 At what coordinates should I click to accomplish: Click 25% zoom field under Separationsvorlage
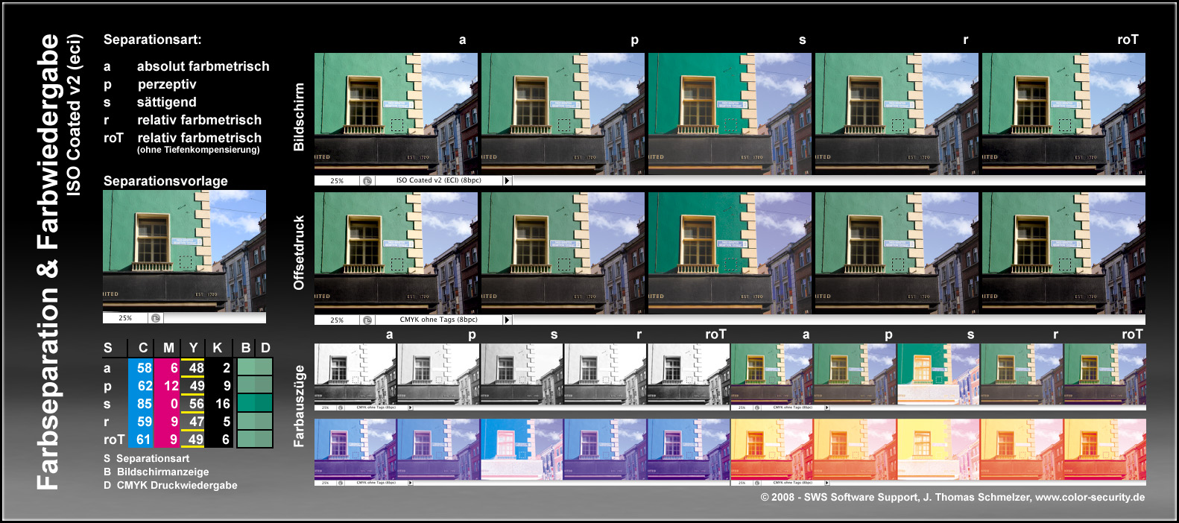pyautogui.click(x=125, y=318)
